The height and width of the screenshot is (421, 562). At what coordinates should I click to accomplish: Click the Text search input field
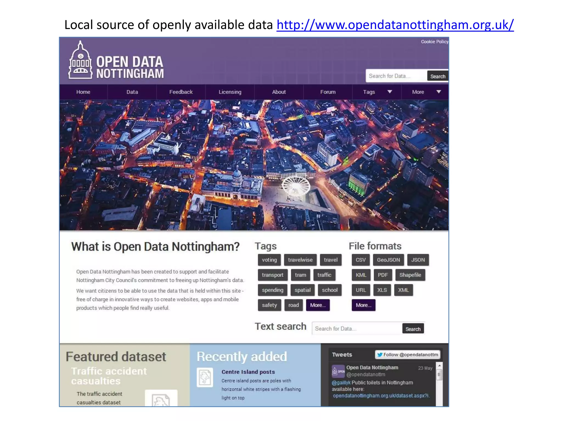coord(357,328)
